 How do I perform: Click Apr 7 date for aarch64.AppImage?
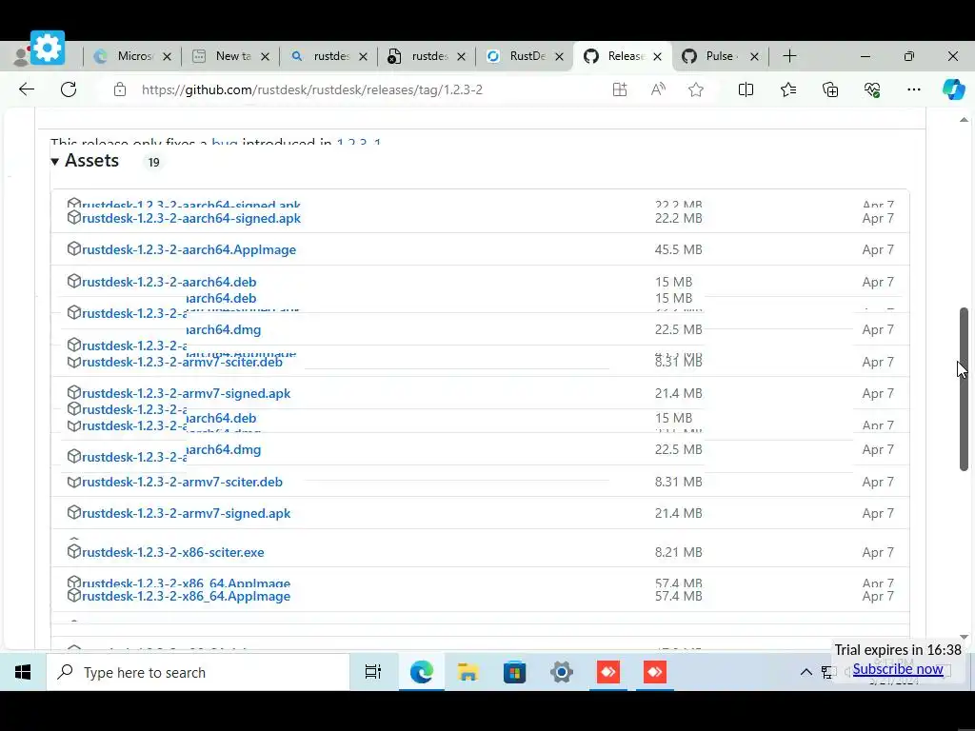pyautogui.click(x=878, y=249)
